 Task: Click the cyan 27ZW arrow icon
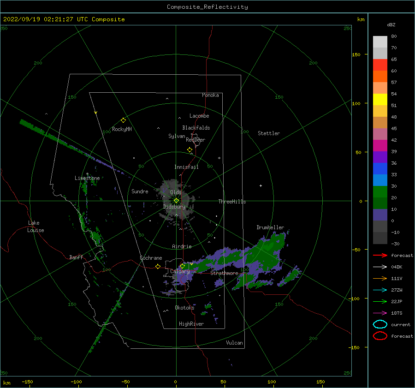(x=380, y=290)
